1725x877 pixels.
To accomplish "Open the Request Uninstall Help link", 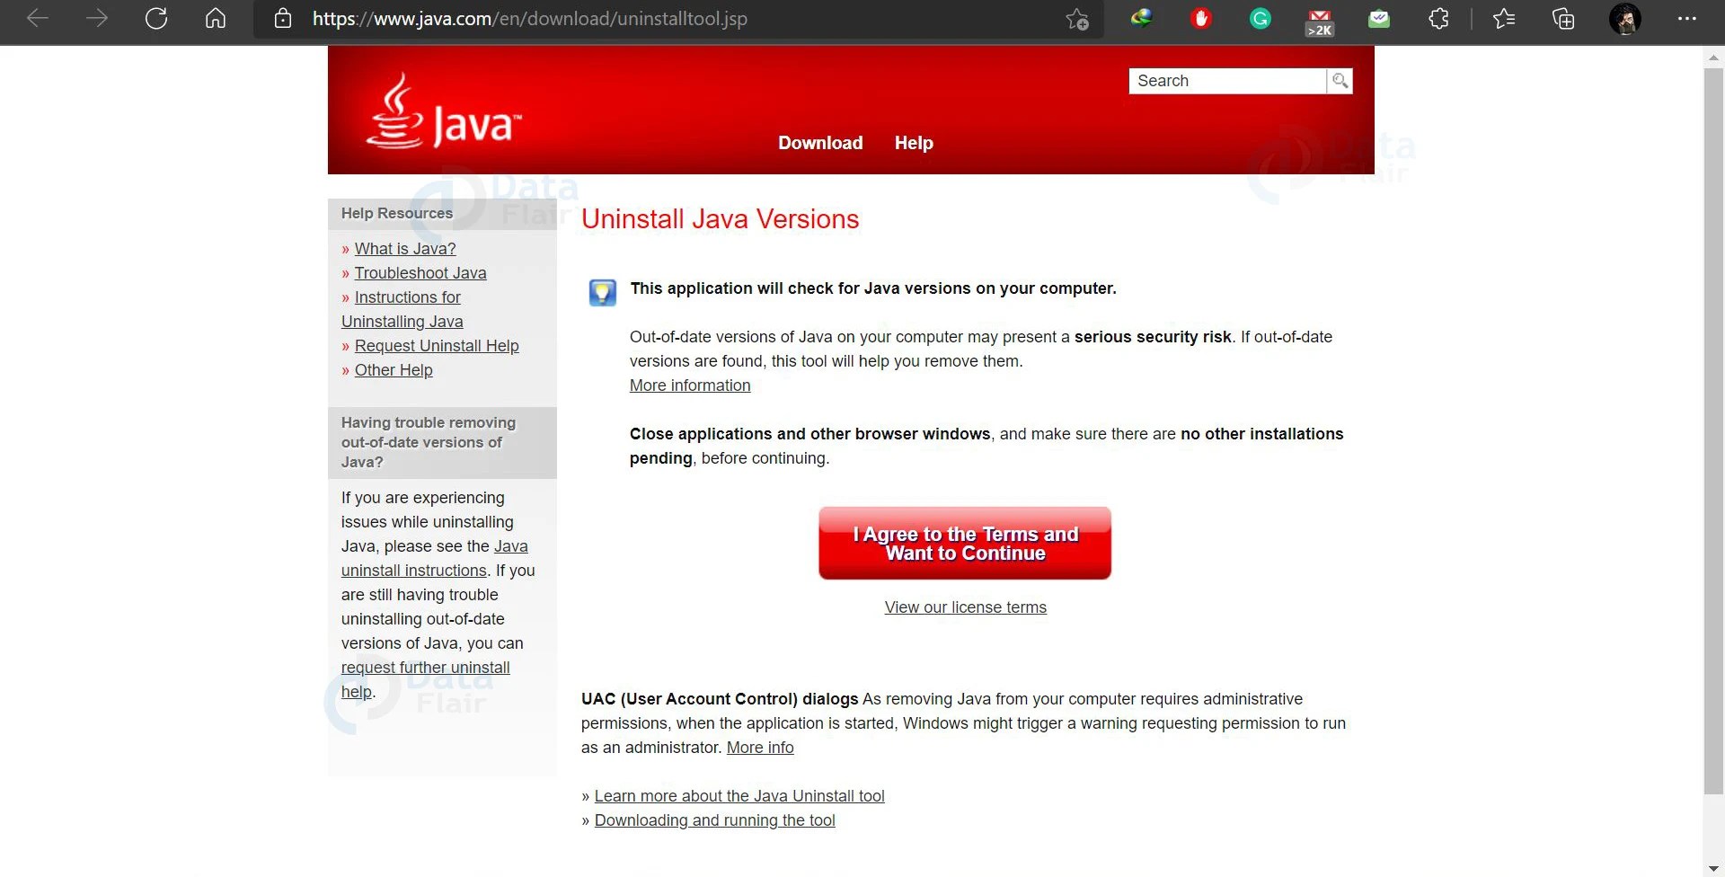I will 437,346.
